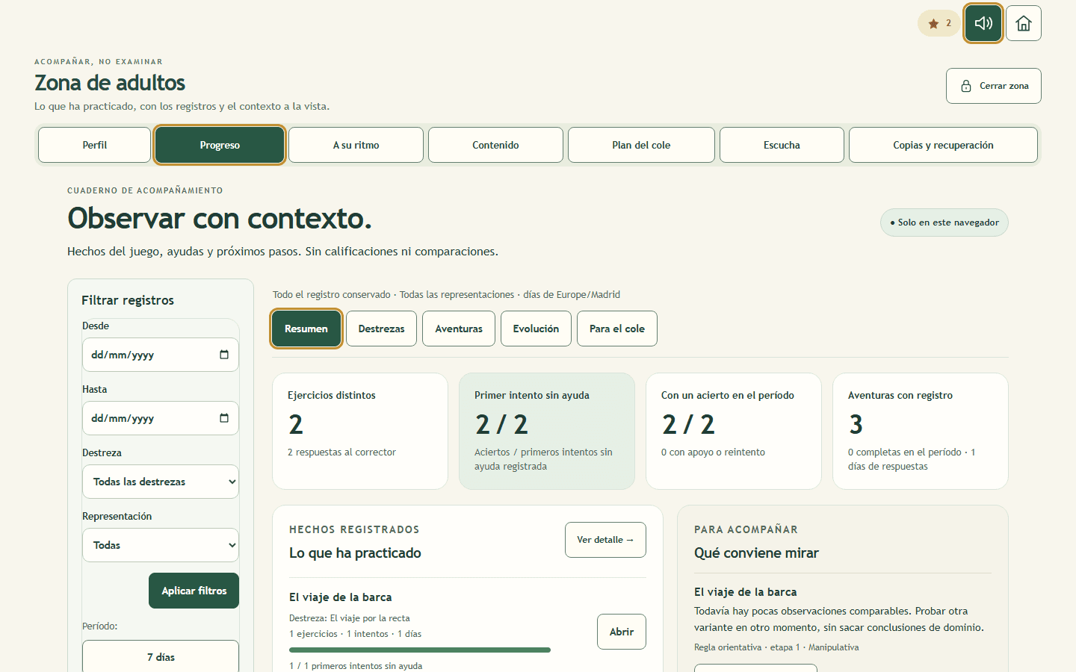
Task: Click 'Destreza: El viaje por la recta' text
Action: (x=349, y=618)
